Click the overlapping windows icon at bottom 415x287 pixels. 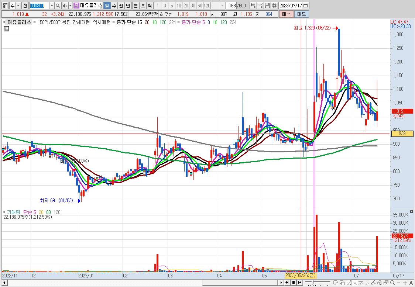coord(342,283)
